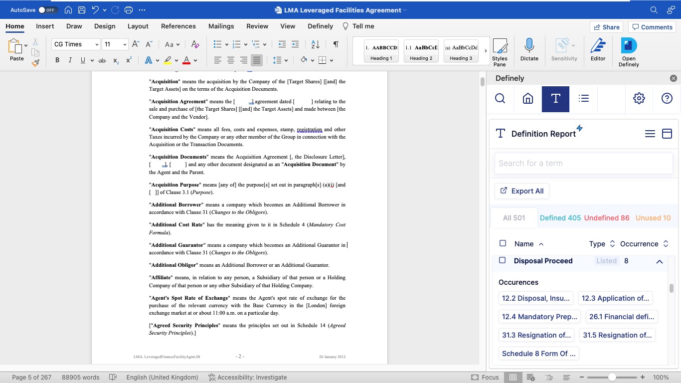Close the Definely side panel
The width and height of the screenshot is (681, 383).
coord(674,78)
